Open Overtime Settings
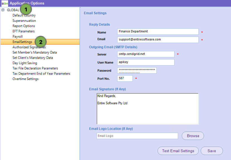The height and width of the screenshot is (160, 231). pos(25,79)
